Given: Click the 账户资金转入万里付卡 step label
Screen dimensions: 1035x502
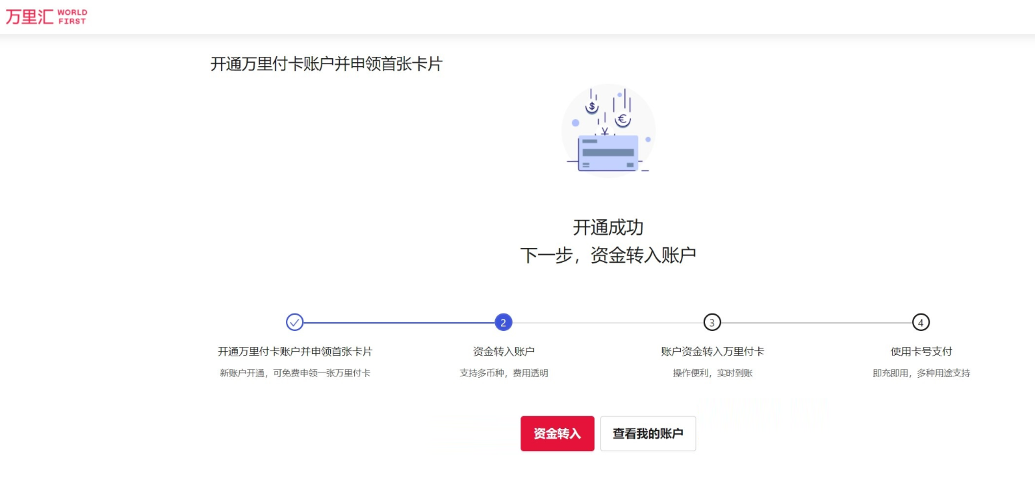Looking at the screenshot, I should click(x=712, y=351).
